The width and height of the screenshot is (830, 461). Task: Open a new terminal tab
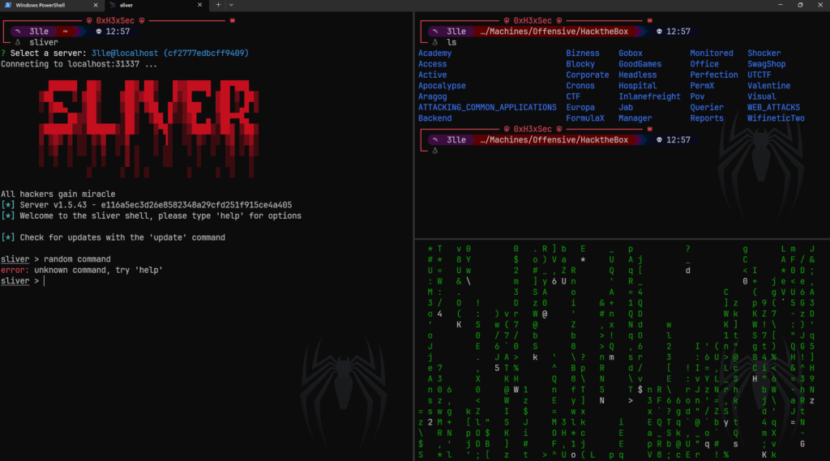point(218,5)
